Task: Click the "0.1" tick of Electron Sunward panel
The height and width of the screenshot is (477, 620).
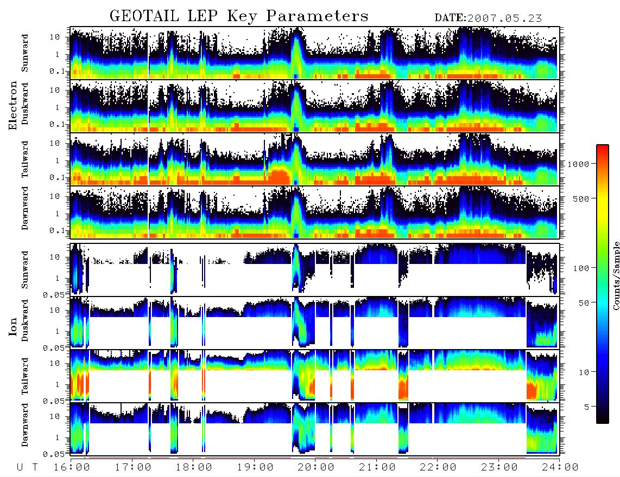Action: pyautogui.click(x=58, y=72)
